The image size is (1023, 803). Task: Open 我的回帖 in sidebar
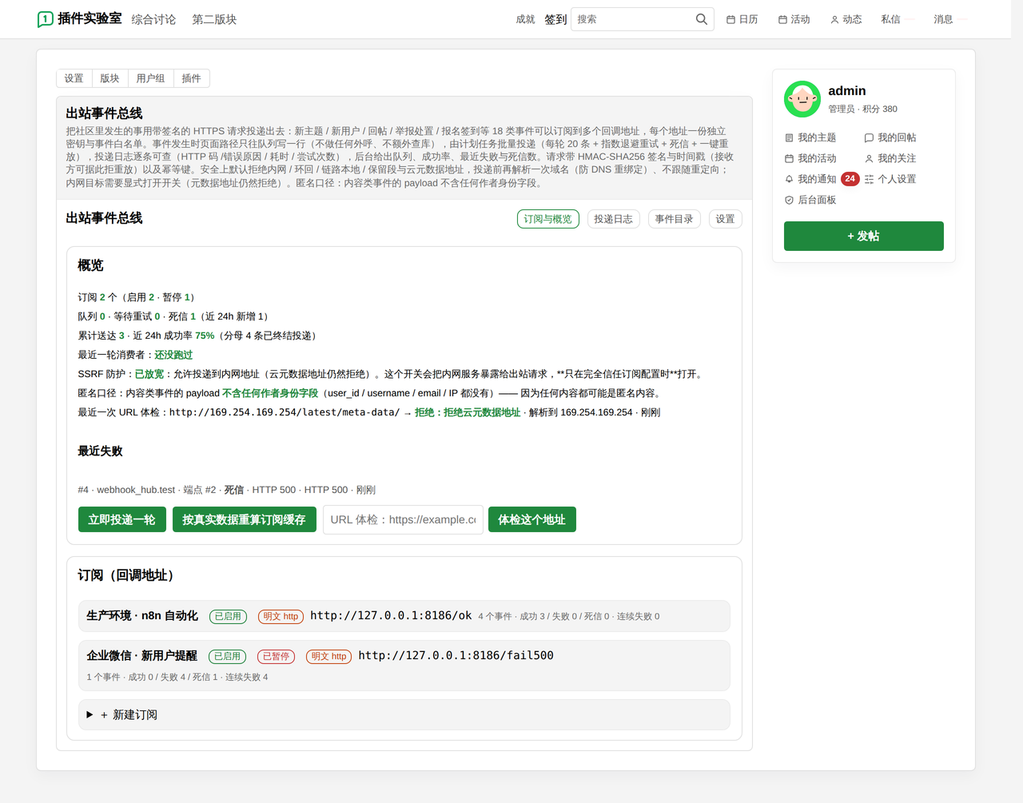[x=890, y=137]
